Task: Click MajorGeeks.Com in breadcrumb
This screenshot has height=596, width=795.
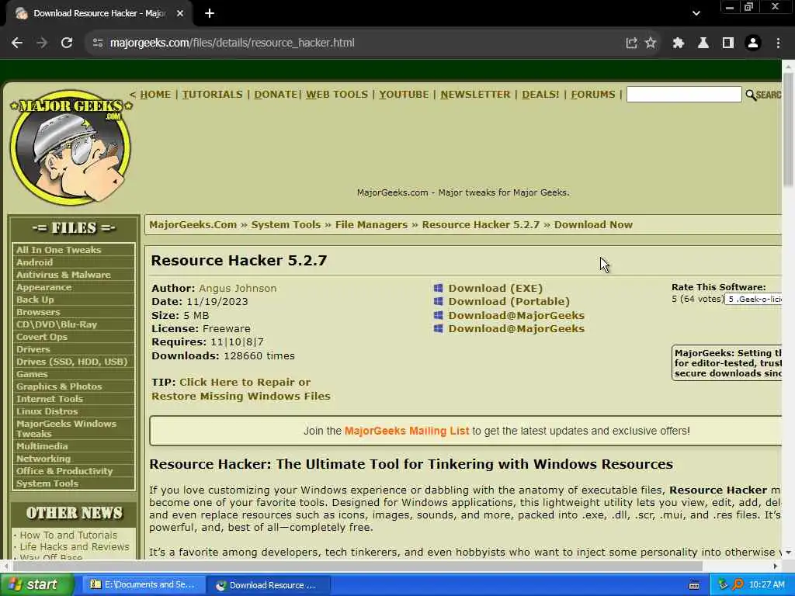Action: 193,224
